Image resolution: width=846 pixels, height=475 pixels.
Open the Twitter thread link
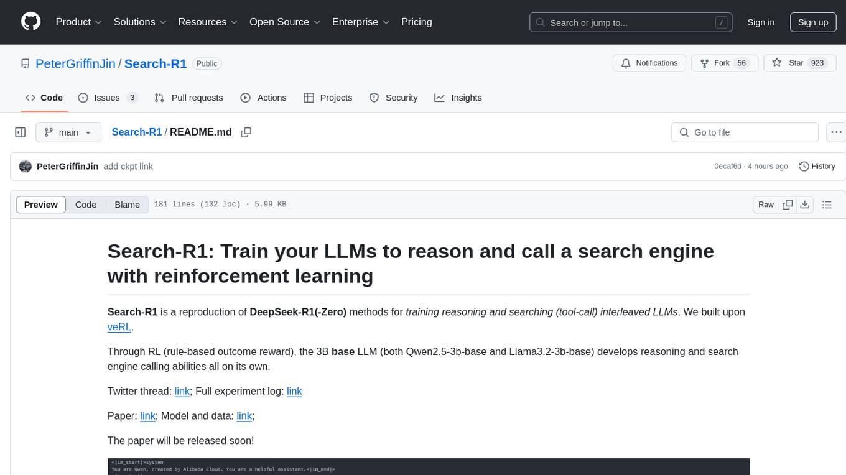(x=182, y=391)
